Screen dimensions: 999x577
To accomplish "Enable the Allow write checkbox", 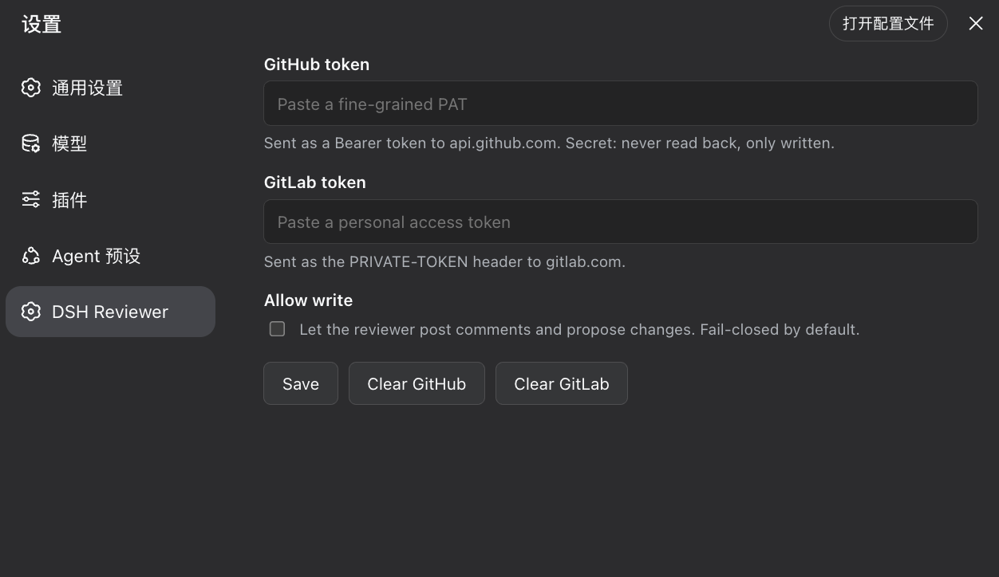I will pos(277,329).
